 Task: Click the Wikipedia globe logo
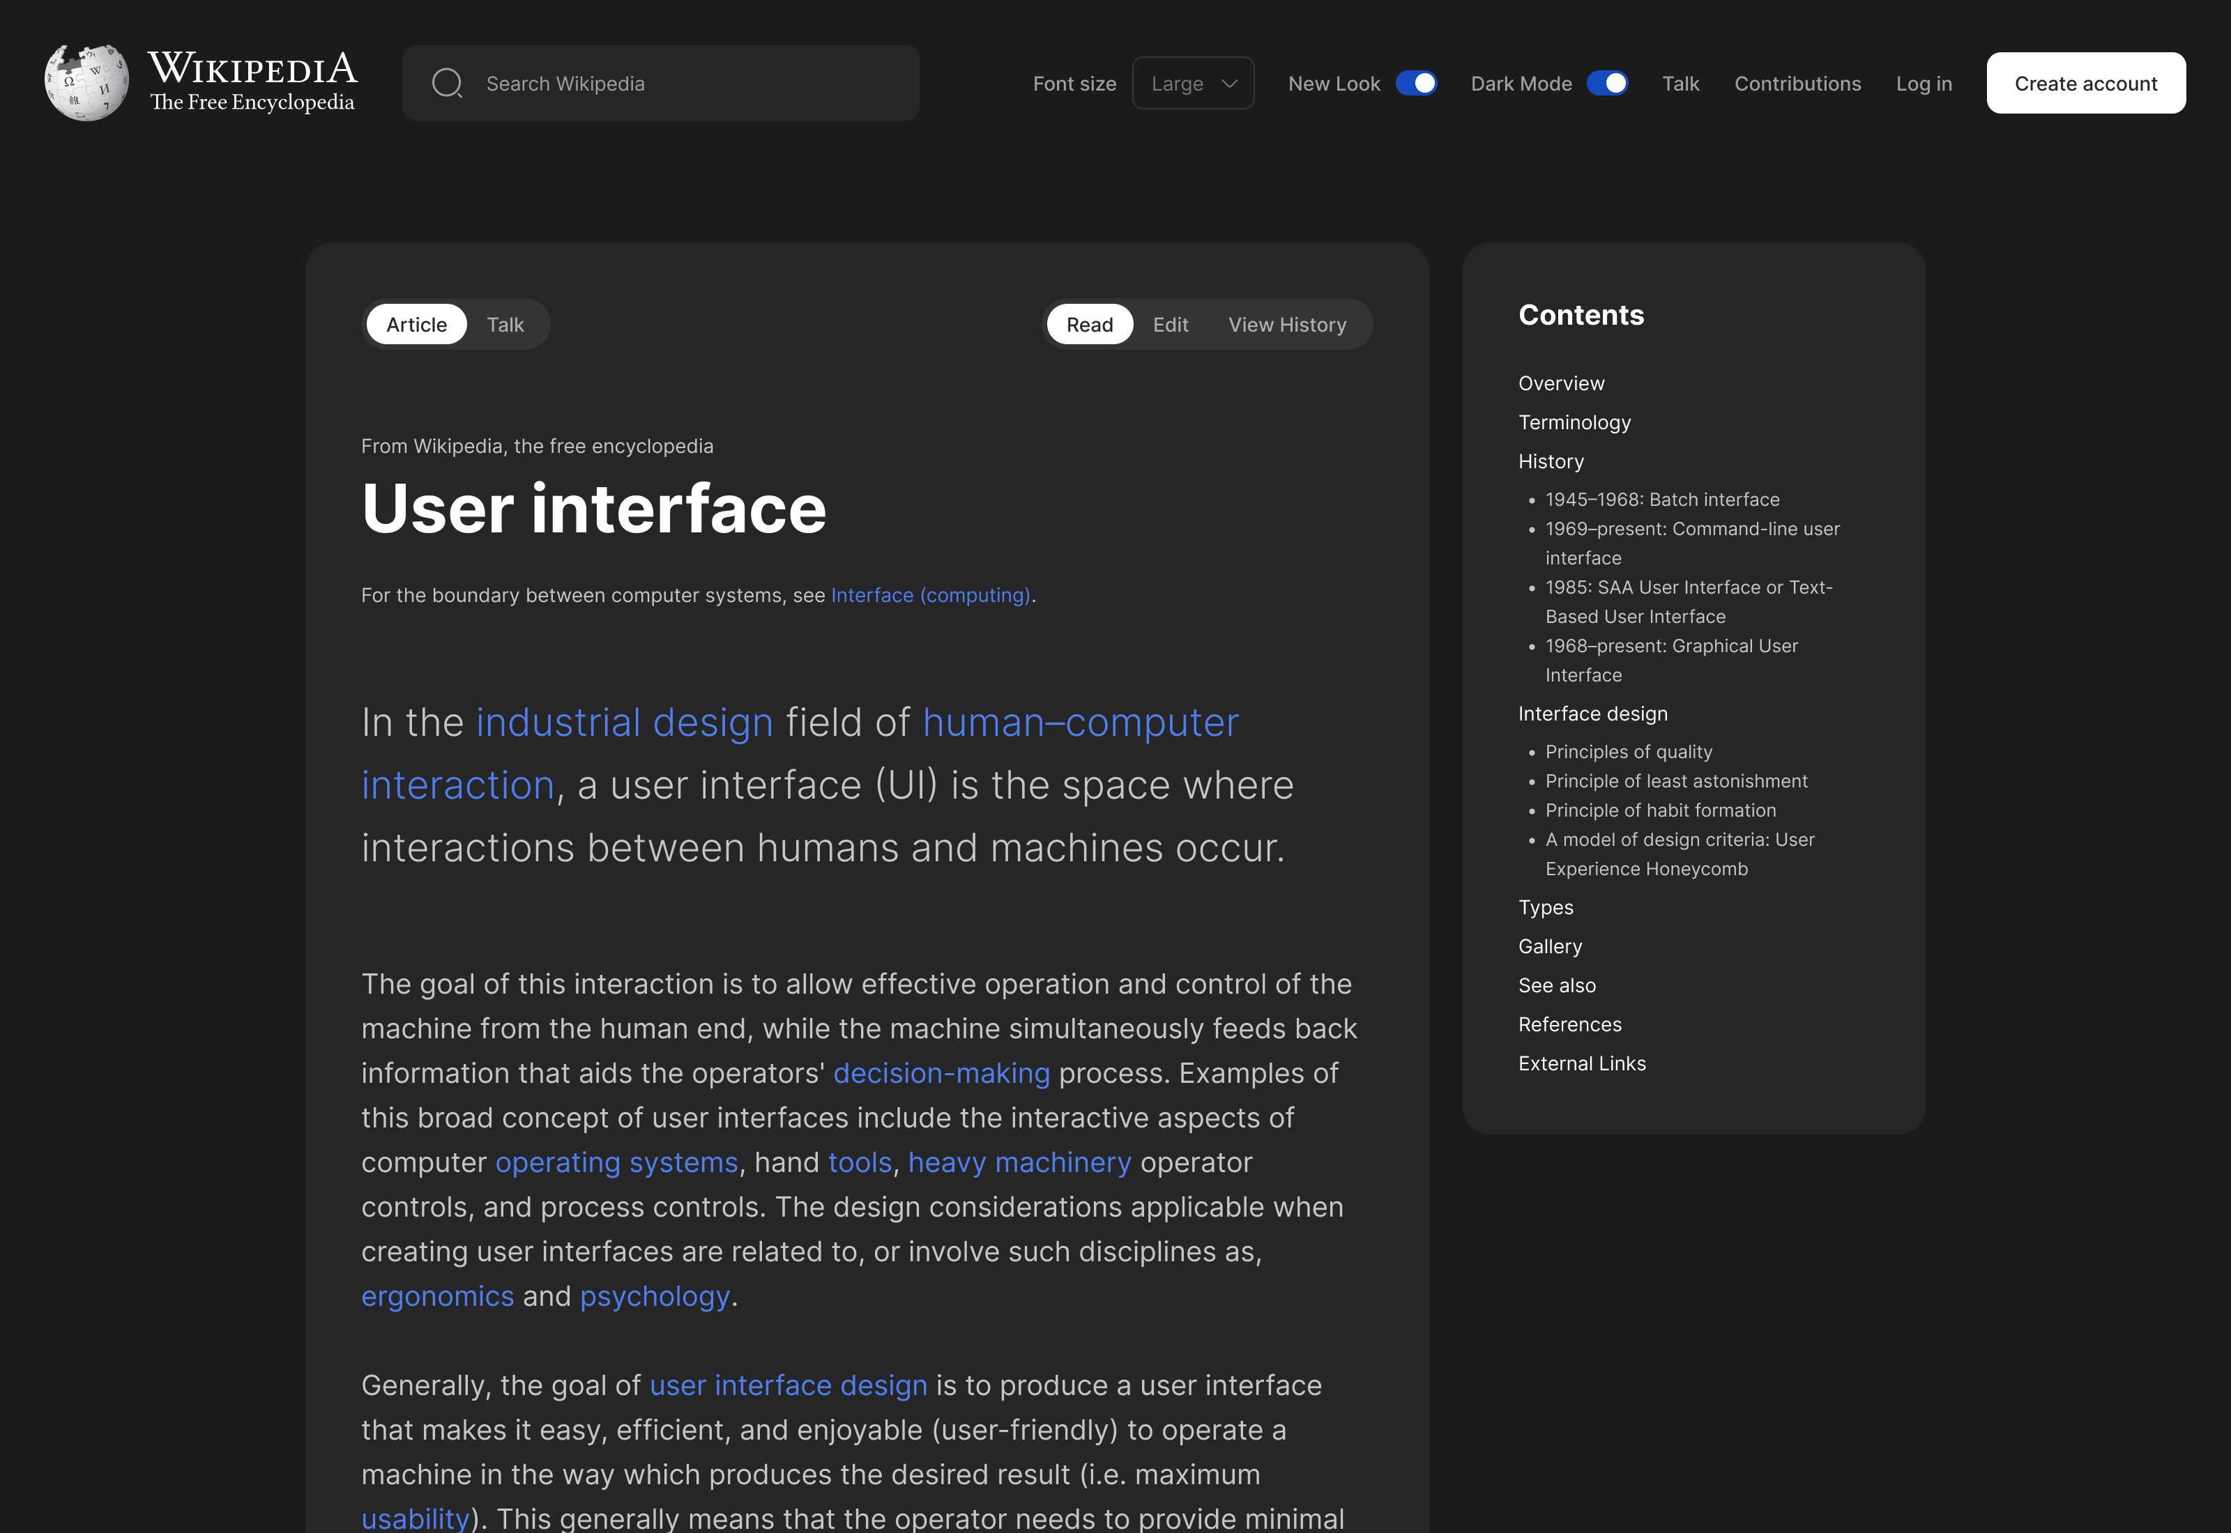86,83
